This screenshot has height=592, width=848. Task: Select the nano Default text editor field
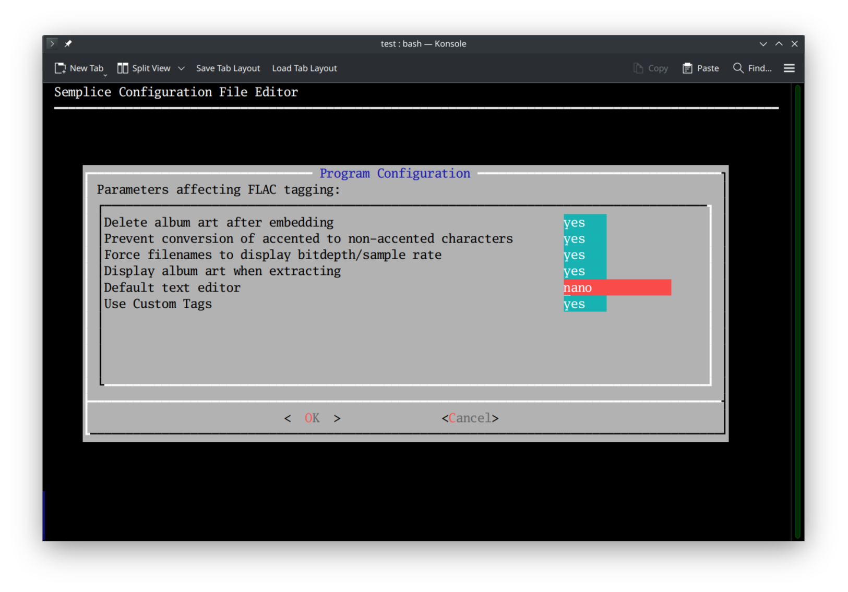[x=617, y=287]
